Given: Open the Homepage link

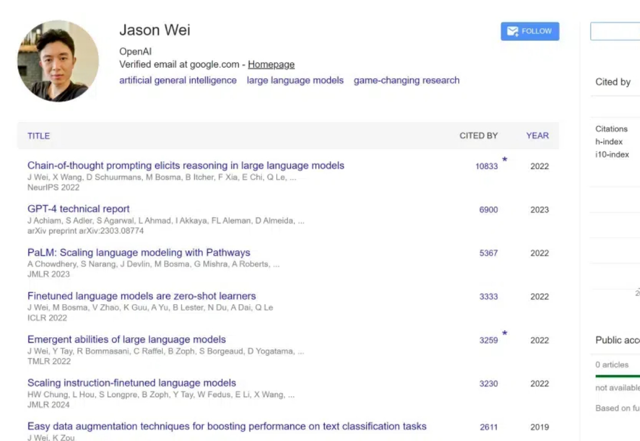Looking at the screenshot, I should pyautogui.click(x=271, y=65).
